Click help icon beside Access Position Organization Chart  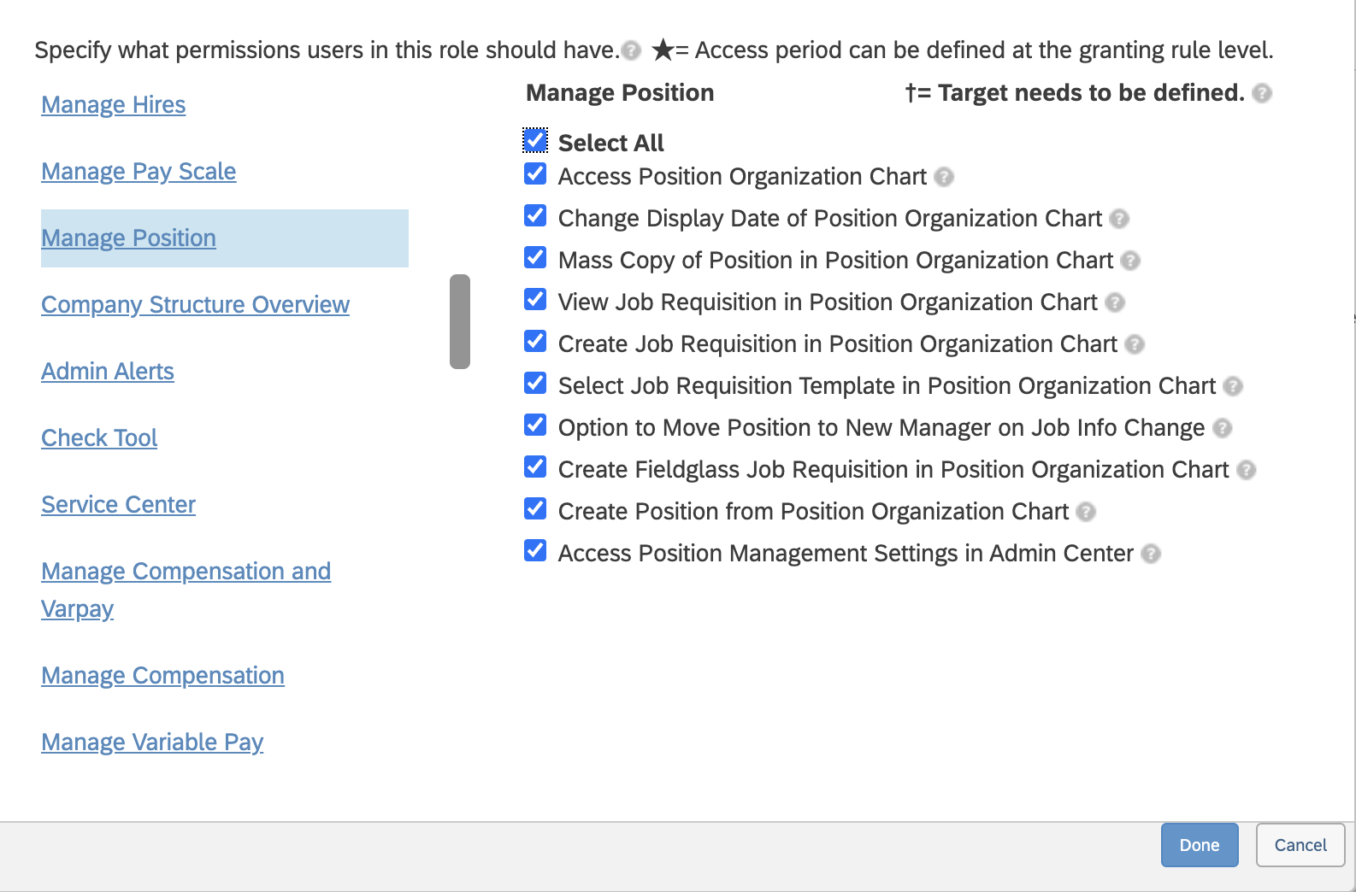pyautogui.click(x=944, y=177)
